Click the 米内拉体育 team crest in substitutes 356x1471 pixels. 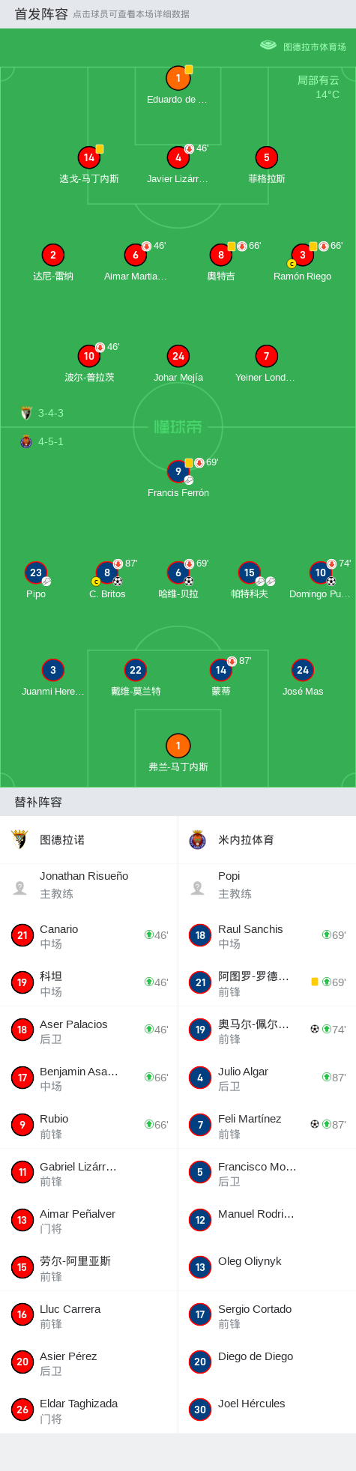198,839
